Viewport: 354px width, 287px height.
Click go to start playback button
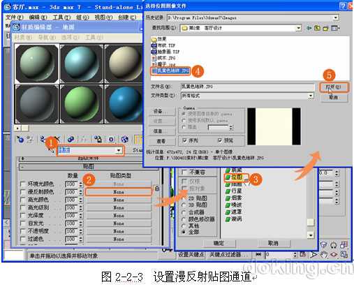tap(259, 255)
